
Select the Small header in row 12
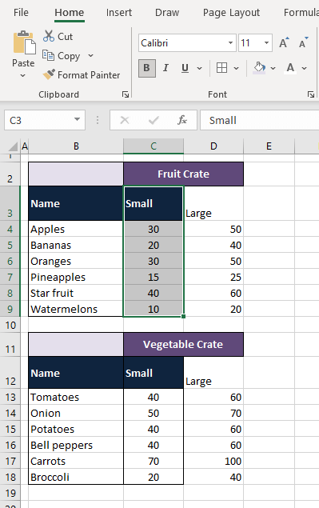pyautogui.click(x=154, y=373)
